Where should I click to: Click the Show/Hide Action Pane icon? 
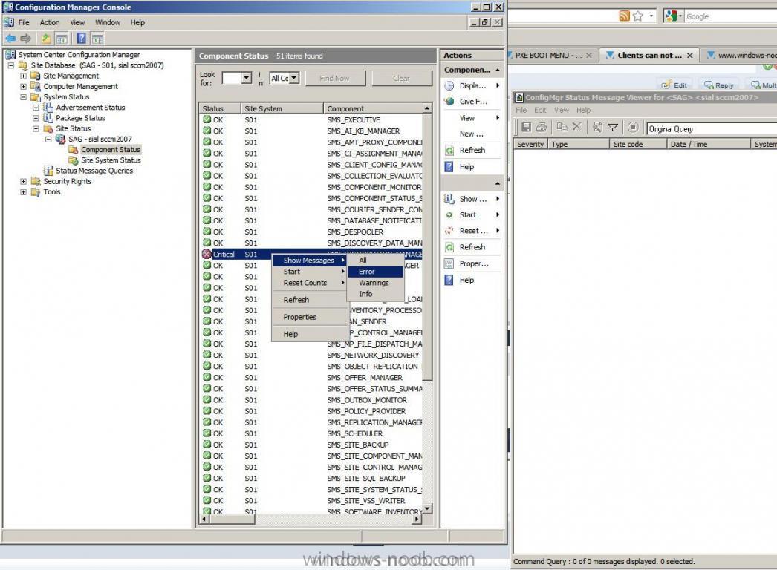pos(97,38)
